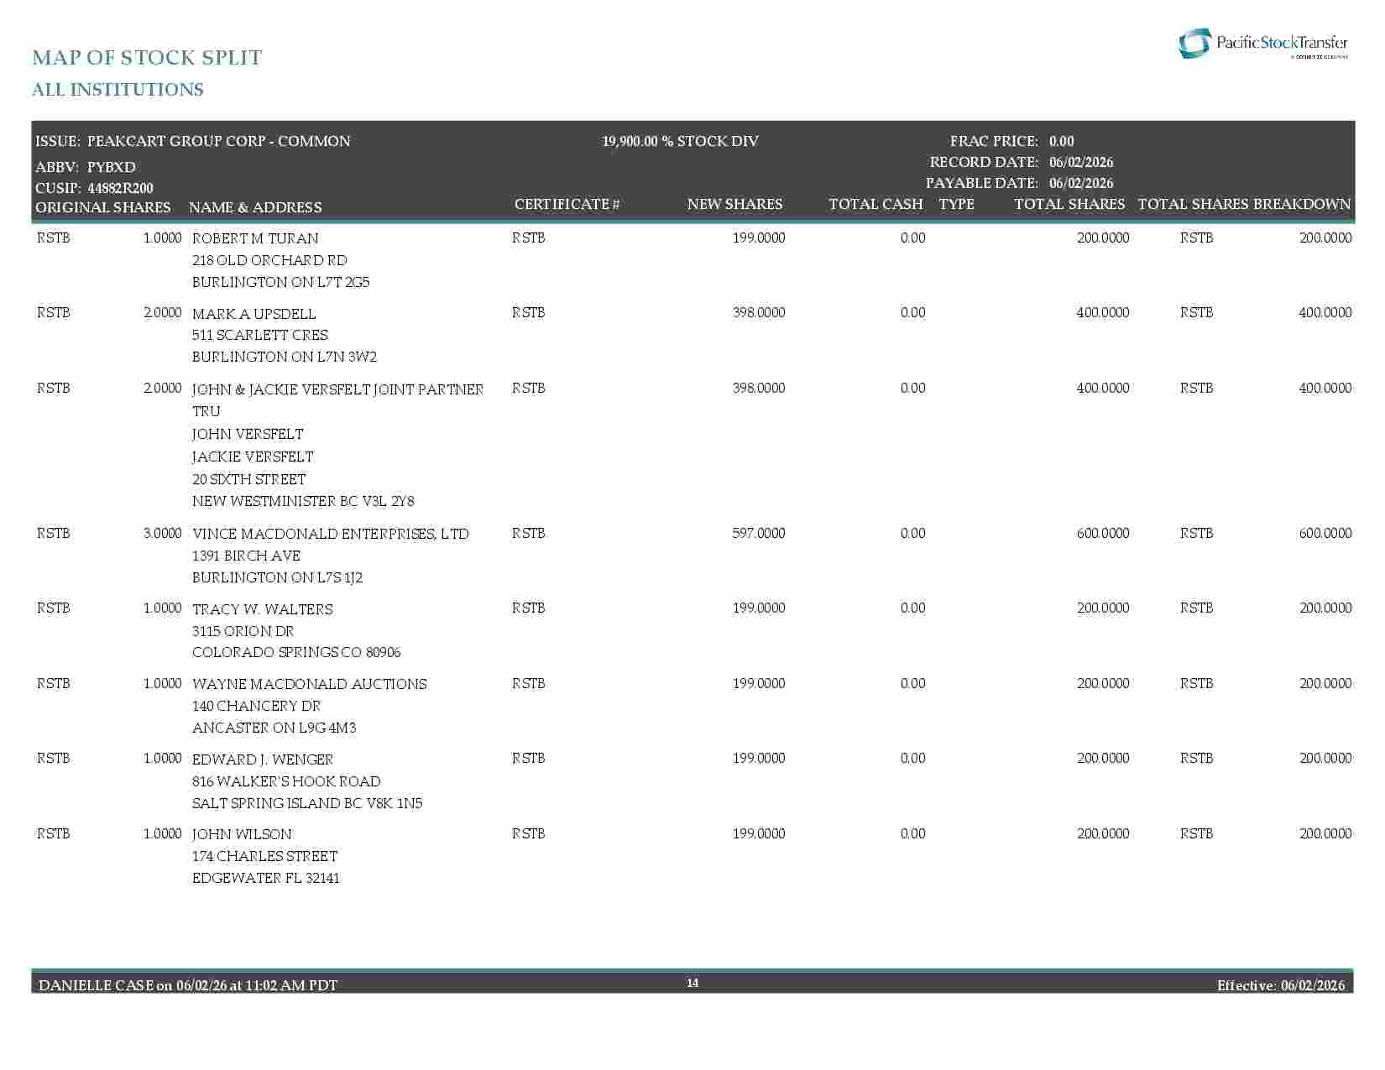This screenshot has width=1385, height=1070.
Task: Click SALT SPRING ISLAND BC V8K 1N5
Action: click(x=307, y=803)
